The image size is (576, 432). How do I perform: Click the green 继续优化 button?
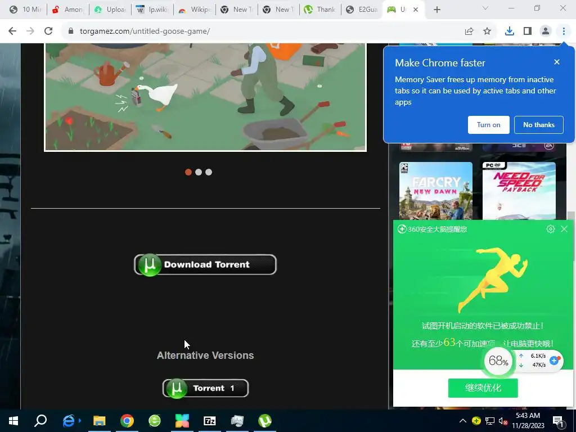483,388
